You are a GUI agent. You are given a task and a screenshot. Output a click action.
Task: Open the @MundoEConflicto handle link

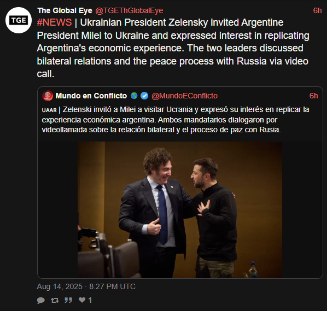tap(184, 96)
